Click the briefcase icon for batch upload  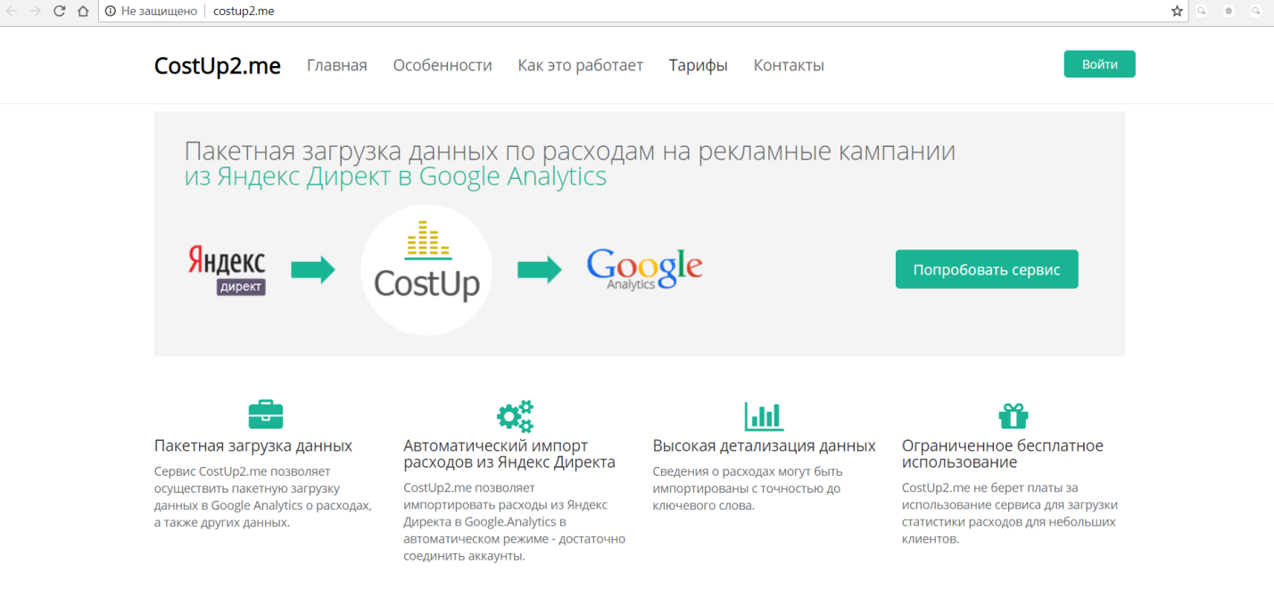pyautogui.click(x=266, y=414)
